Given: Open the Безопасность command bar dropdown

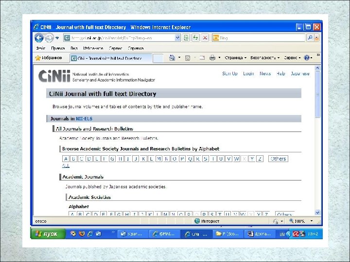Looking at the screenshot, I should [265, 58].
